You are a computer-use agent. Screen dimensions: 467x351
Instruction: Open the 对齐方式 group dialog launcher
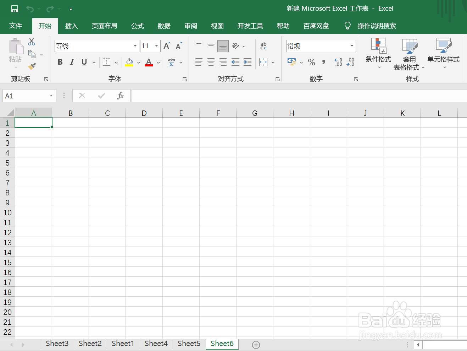pos(278,79)
